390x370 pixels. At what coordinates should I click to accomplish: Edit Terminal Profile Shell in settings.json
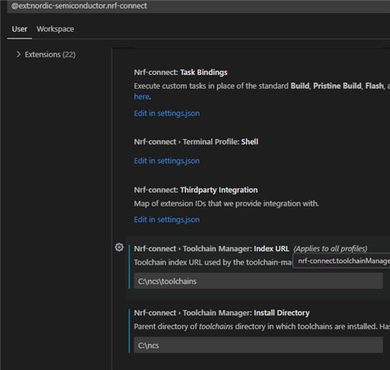coord(166,161)
